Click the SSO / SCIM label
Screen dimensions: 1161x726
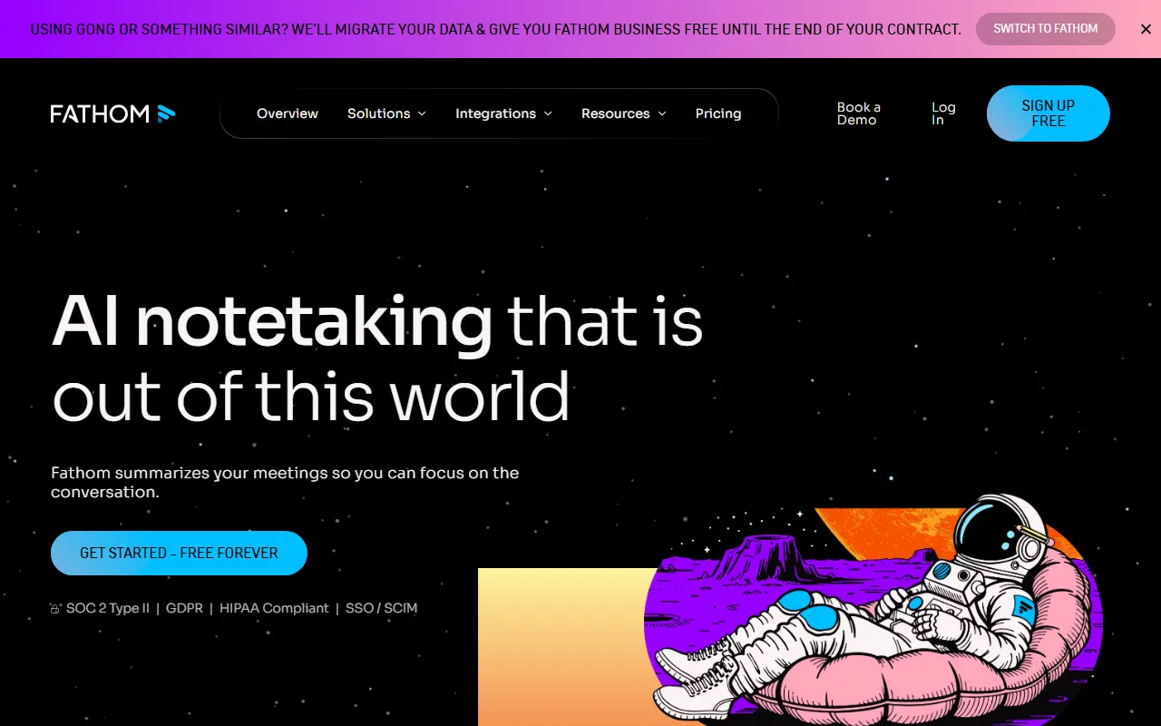pyautogui.click(x=381, y=608)
